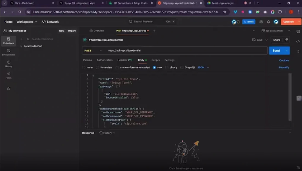The image size is (302, 171).
Task: Open the code snippet panel icon
Action: pos(298,42)
